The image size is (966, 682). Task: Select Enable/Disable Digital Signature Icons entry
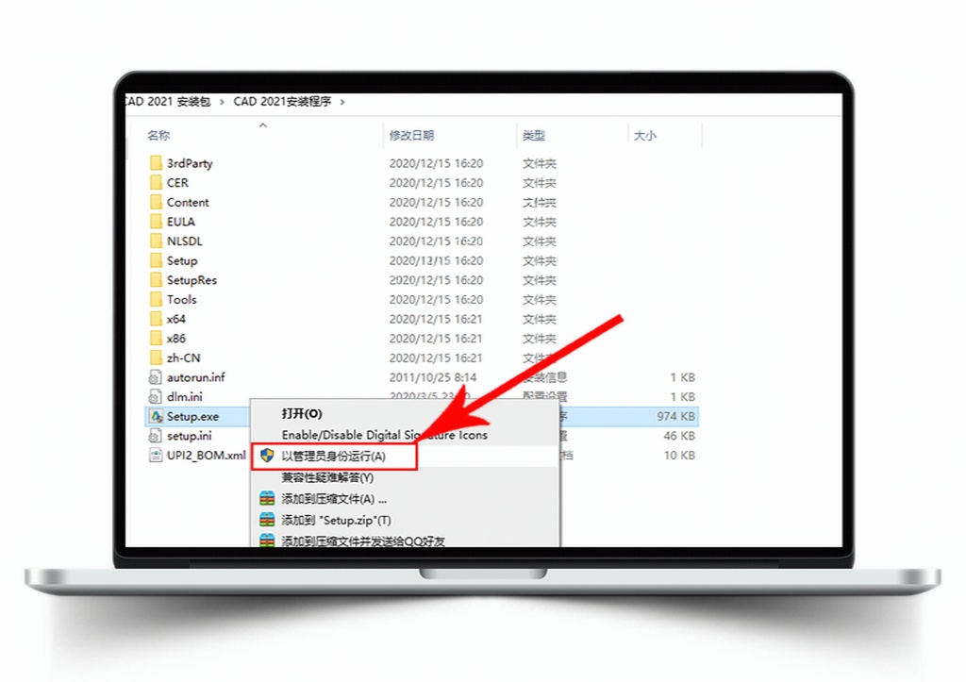coord(385,435)
